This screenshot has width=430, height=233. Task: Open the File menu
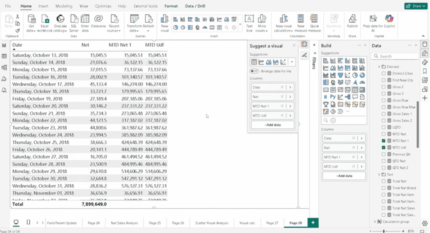pyautogui.click(x=8, y=6)
